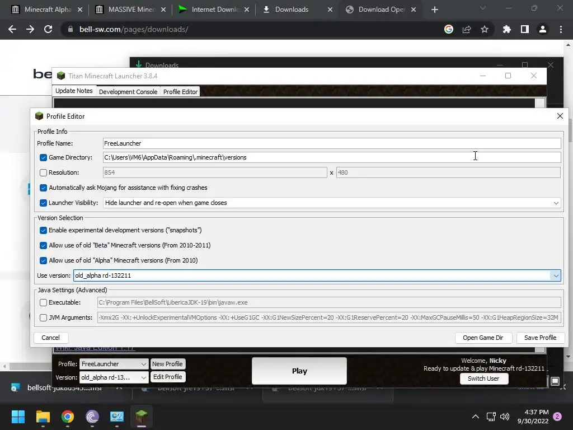Open new Chrome tab with plus

[x=434, y=10]
